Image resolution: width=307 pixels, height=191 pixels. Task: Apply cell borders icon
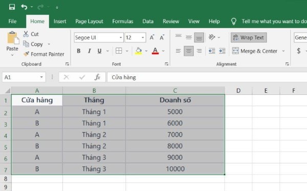coord(119,51)
